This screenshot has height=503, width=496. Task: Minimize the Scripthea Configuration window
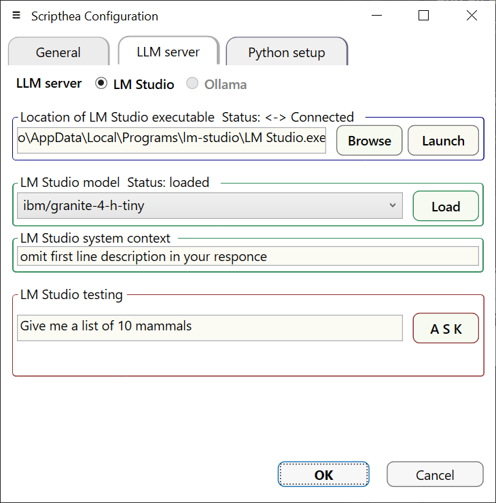pos(376,16)
